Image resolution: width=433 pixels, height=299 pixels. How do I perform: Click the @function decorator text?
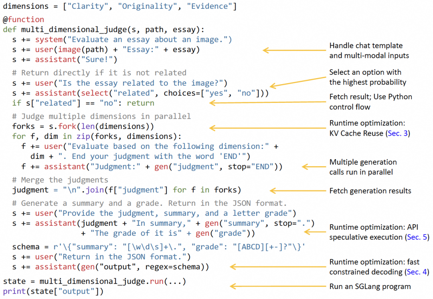[24, 20]
